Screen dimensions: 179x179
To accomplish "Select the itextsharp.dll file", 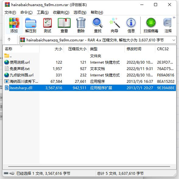I will point(89,88).
